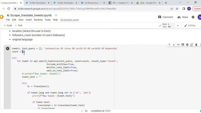The image size is (201, 113).
Task: Click the 'tr = Translator()' code line
Action: pos(38,86)
